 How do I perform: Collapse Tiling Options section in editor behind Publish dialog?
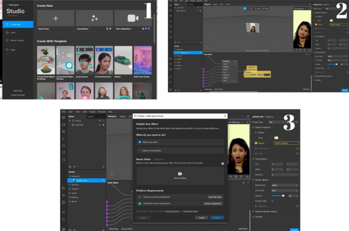[x=253, y=159]
